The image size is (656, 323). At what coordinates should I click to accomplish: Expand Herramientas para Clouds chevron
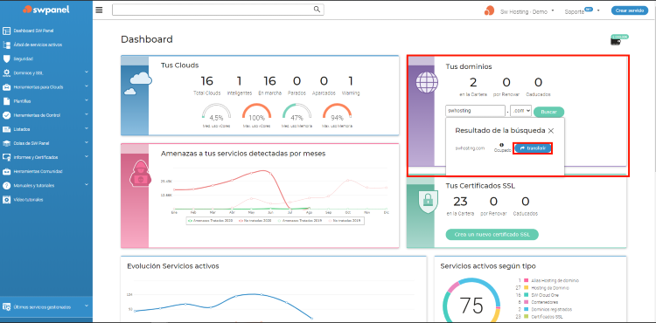[x=87, y=86]
